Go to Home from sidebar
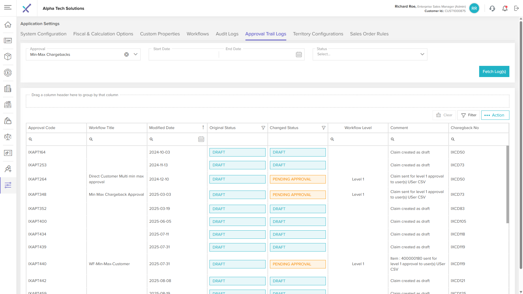523x294 pixels. pyautogui.click(x=8, y=24)
